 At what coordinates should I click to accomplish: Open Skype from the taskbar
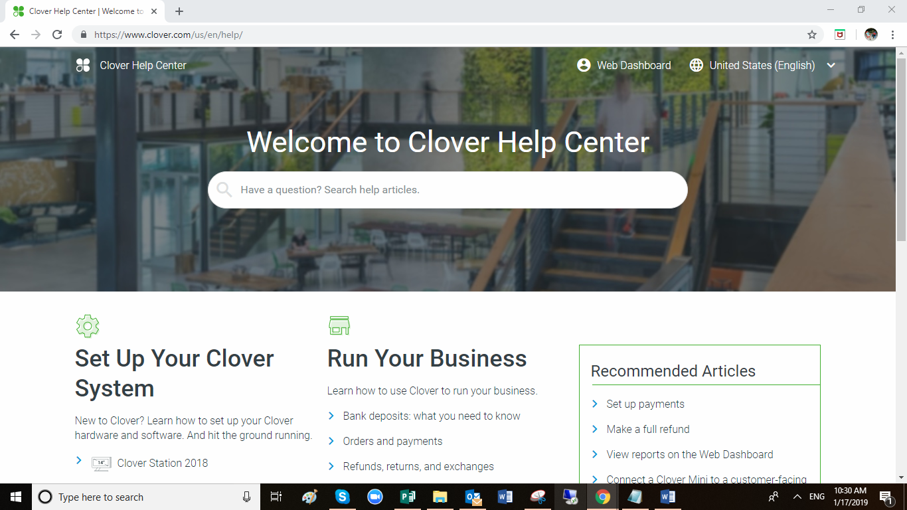tap(342, 497)
